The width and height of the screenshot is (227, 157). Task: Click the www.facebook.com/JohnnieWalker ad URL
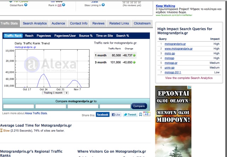174,15
